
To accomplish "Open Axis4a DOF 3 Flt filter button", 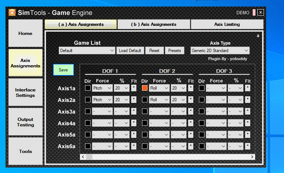I will (247, 123).
